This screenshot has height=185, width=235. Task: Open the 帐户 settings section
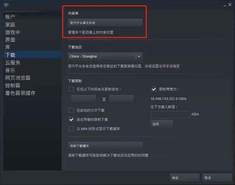point(10,17)
